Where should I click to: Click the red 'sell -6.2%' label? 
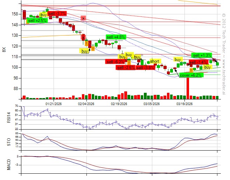click(x=115, y=62)
